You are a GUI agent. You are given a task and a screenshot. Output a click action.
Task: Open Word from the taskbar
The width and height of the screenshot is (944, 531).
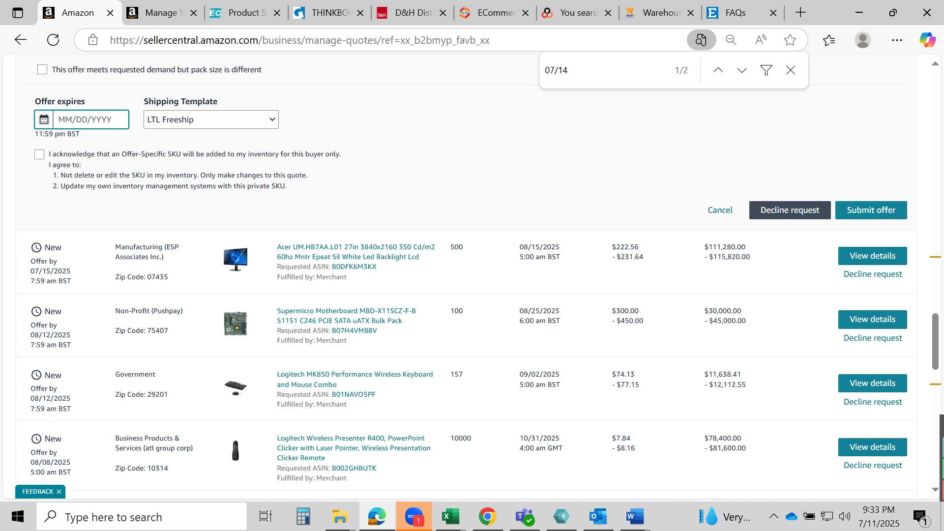coord(635,517)
